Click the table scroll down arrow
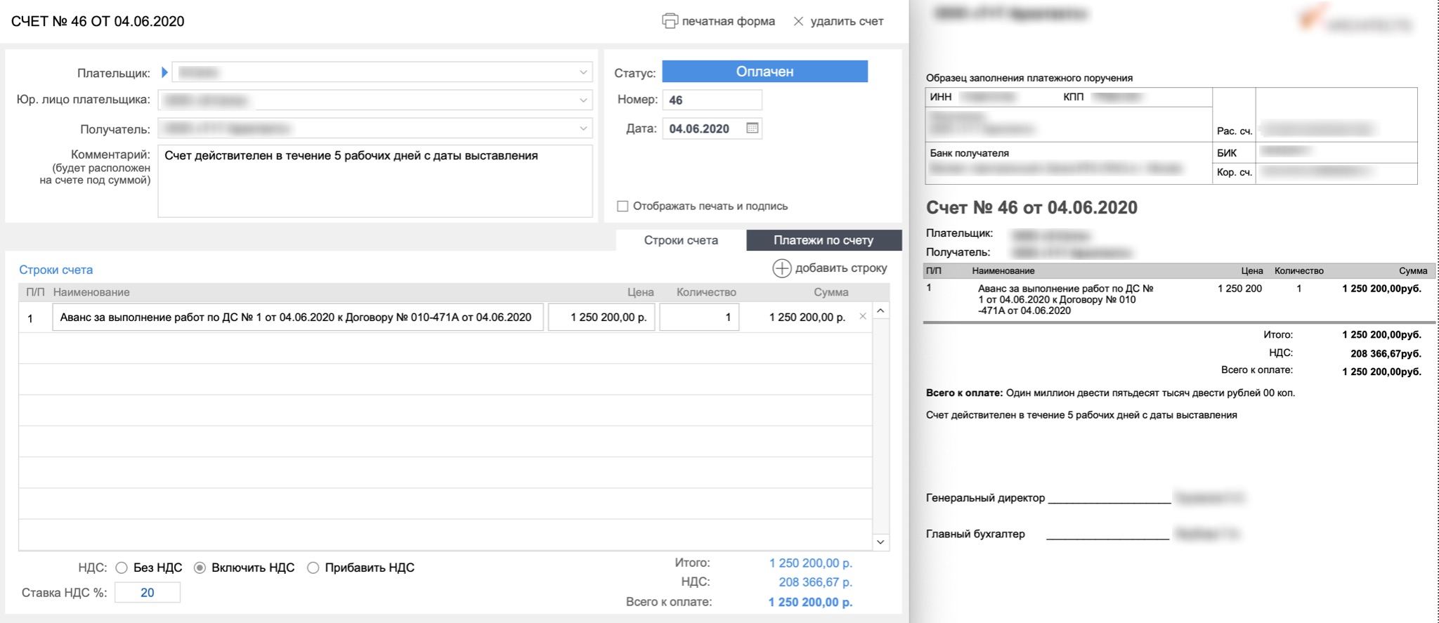Screen dimensions: 1439x623 (880, 542)
